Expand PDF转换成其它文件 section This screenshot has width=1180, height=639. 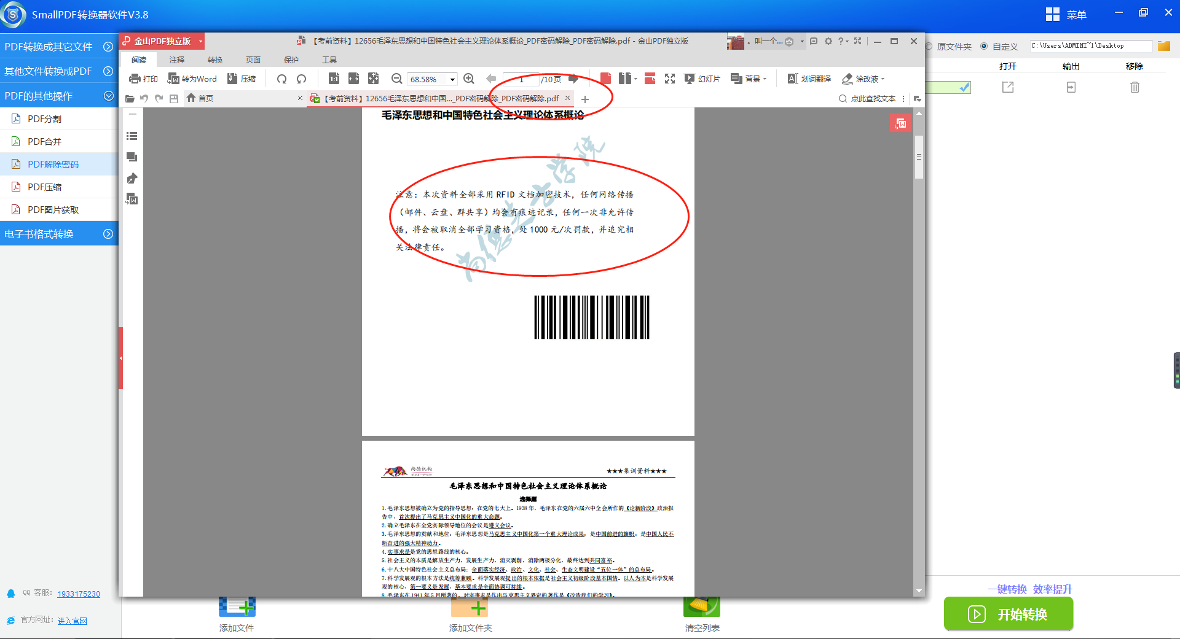click(x=59, y=46)
